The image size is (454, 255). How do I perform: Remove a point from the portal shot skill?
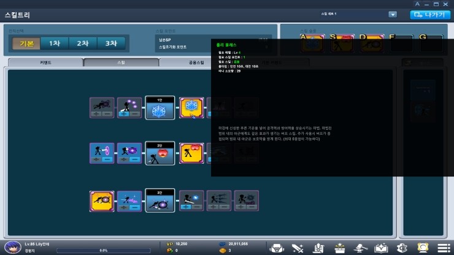click(107, 159)
